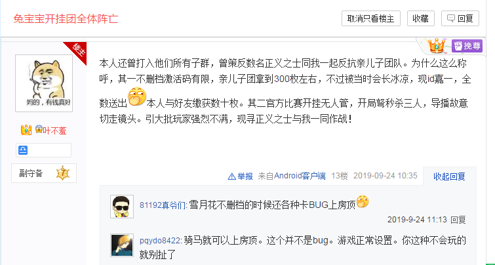Click the sunglasses avatar of 81192真爷们
This screenshot has width=495, height=265.
[x=122, y=207]
